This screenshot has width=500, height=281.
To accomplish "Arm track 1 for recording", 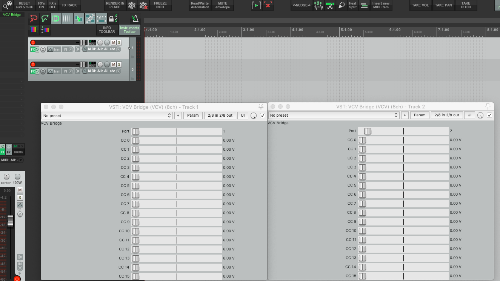I will coord(33,43).
